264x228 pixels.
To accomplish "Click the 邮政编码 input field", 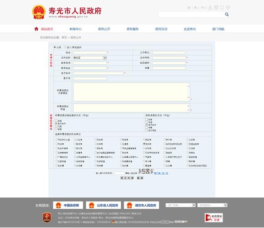I will [x=169, y=63].
